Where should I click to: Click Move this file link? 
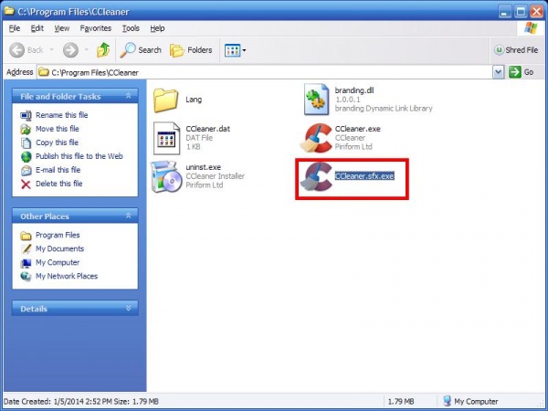tap(58, 129)
